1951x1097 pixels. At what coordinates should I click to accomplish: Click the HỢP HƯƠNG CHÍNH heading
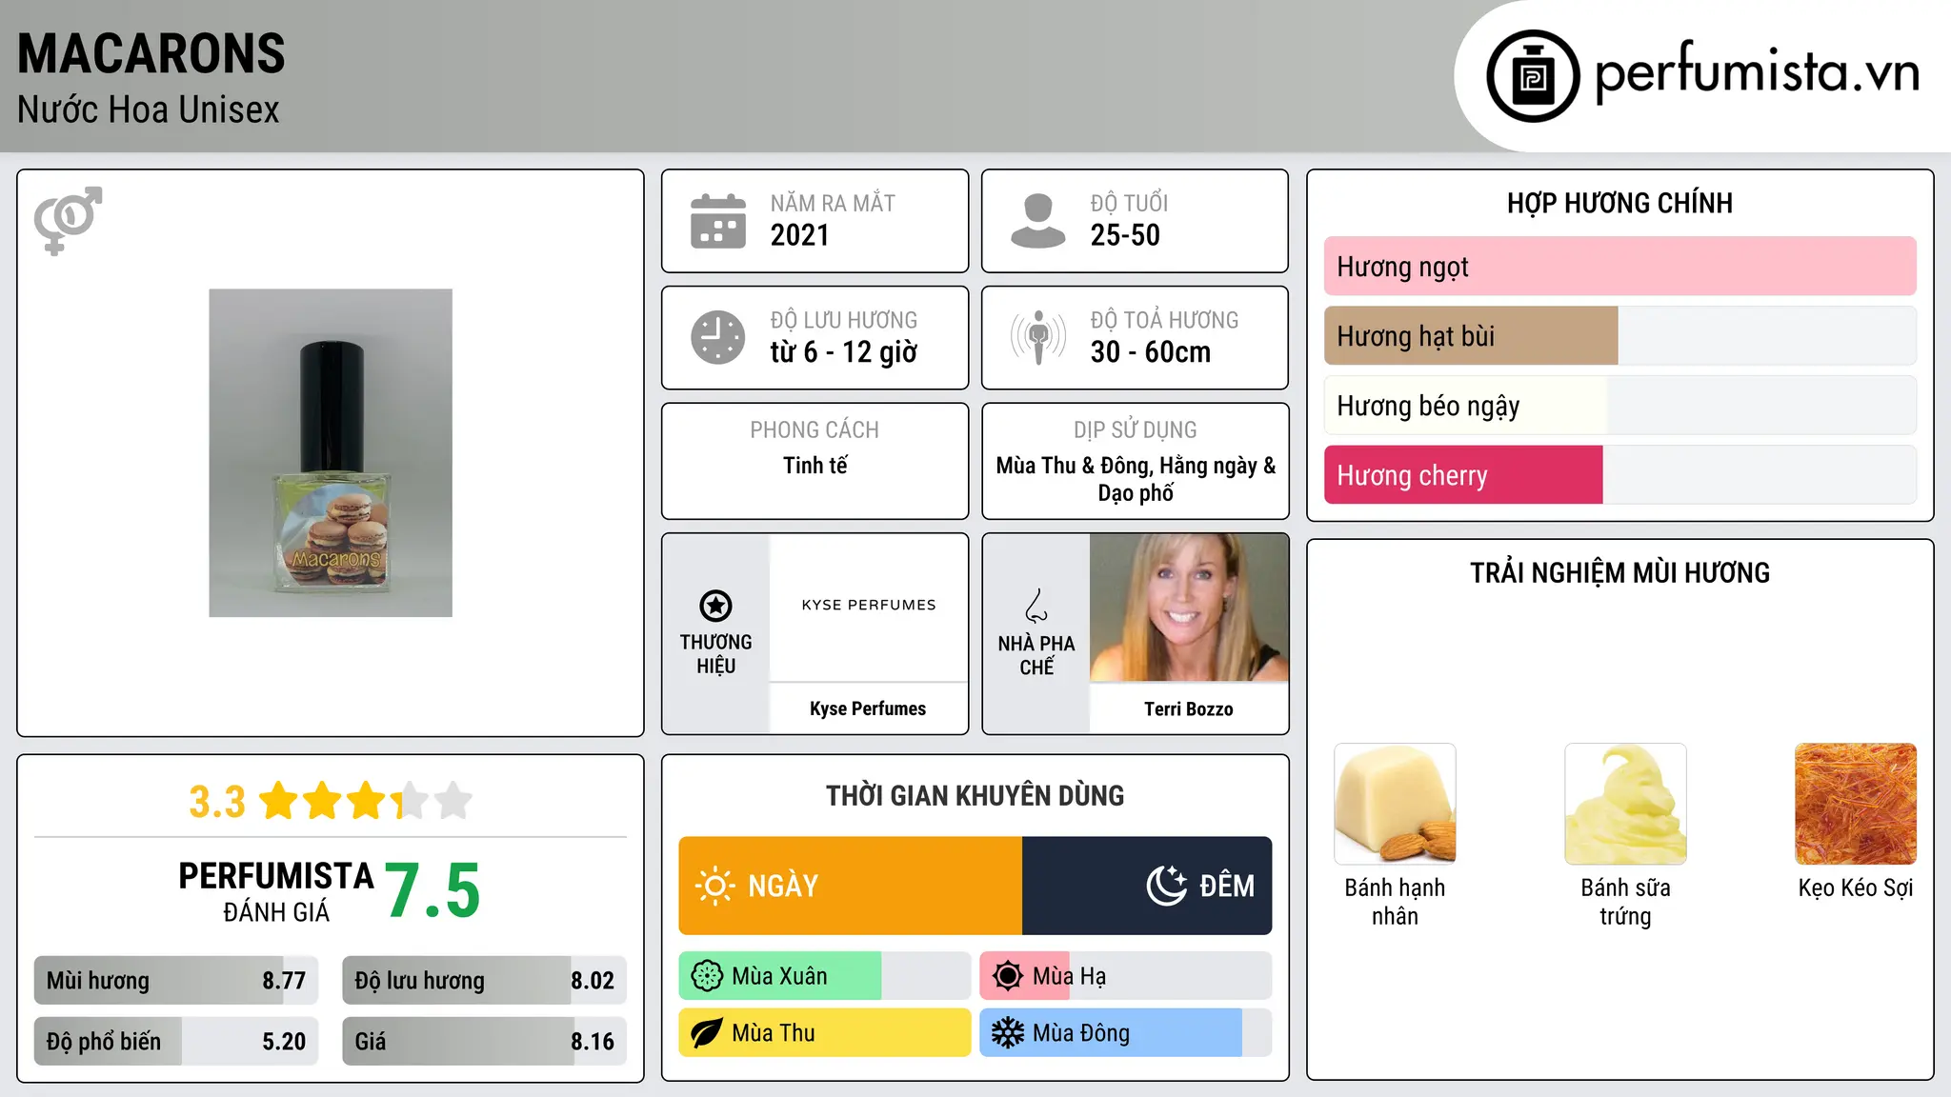click(1619, 203)
